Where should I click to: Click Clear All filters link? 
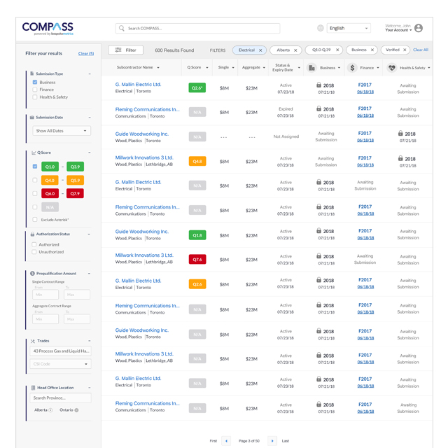point(421,50)
